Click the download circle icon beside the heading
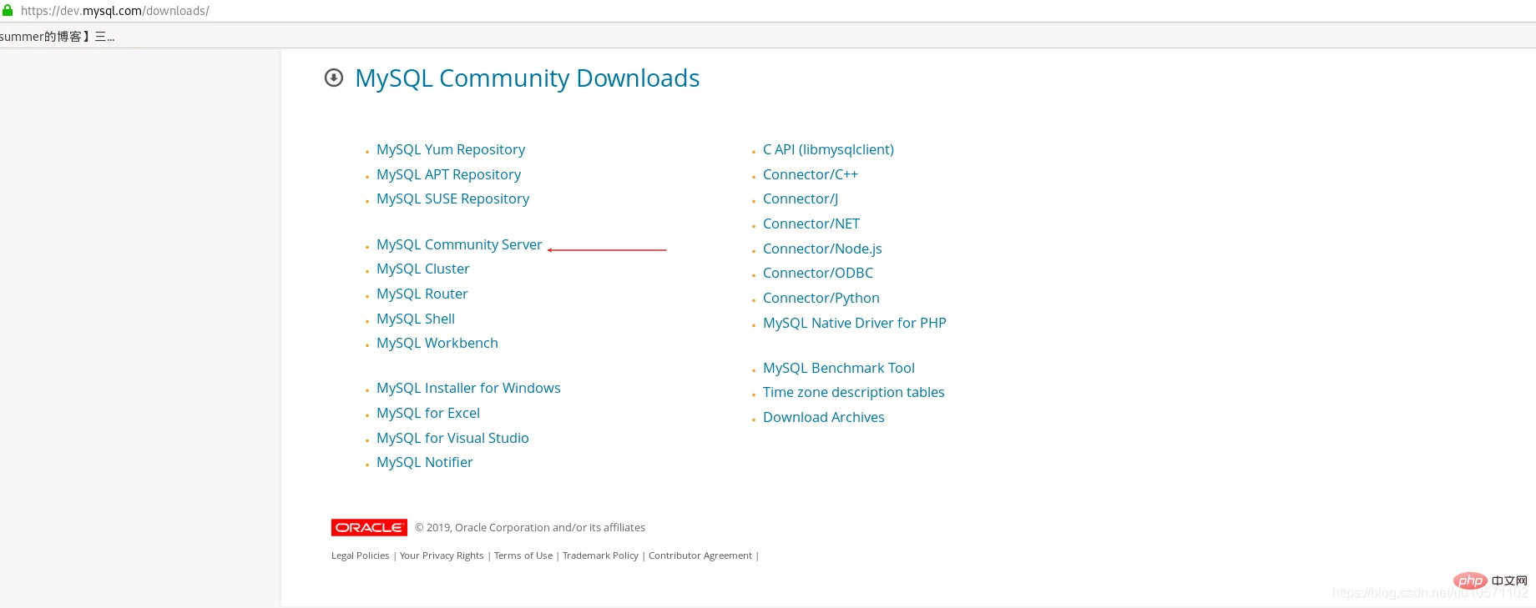 click(x=334, y=78)
